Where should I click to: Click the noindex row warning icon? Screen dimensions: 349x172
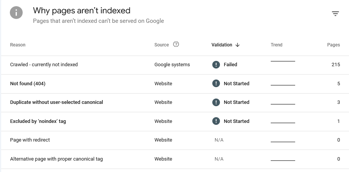[x=216, y=121]
